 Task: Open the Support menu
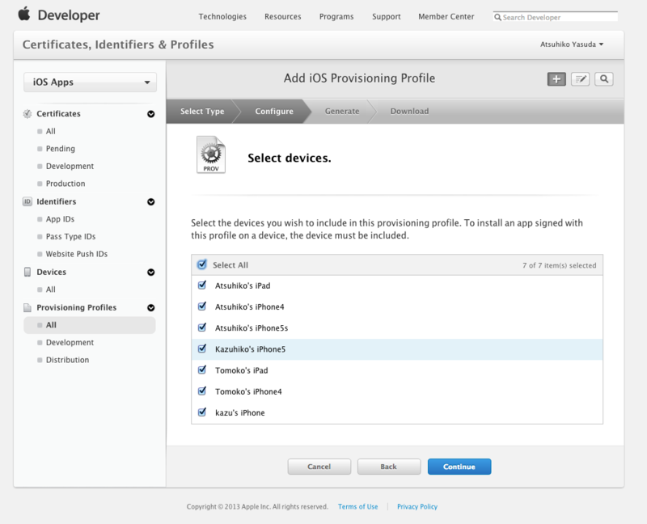[387, 16]
